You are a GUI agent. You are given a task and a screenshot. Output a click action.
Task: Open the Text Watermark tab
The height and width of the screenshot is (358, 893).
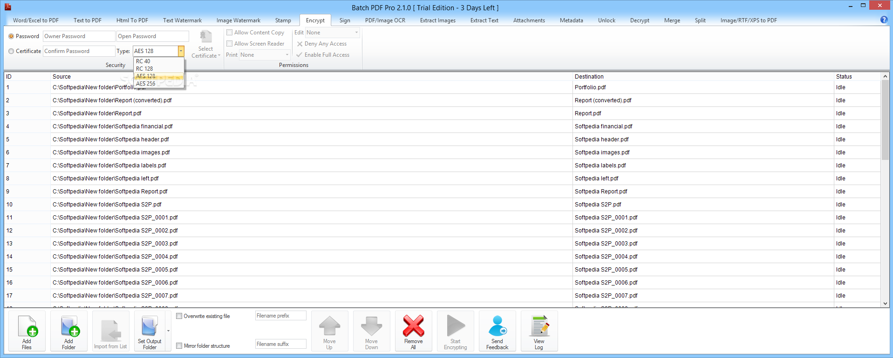coord(182,20)
